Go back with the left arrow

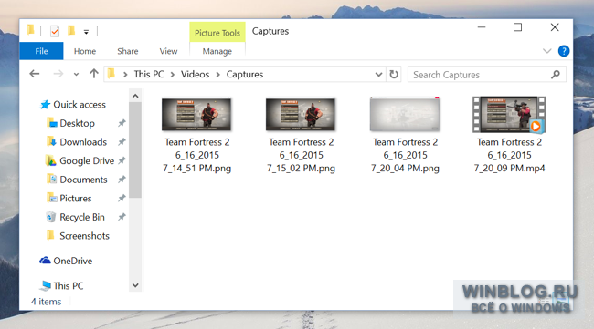coord(35,74)
